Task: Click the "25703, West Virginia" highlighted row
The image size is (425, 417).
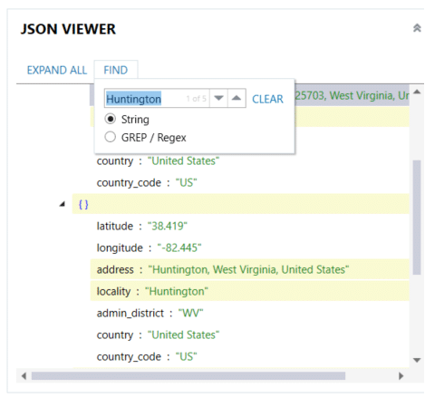Action: point(352,95)
